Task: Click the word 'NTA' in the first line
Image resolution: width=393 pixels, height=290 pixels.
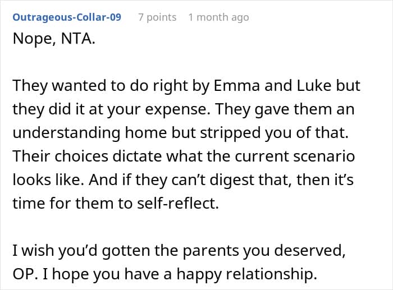Action: point(78,39)
